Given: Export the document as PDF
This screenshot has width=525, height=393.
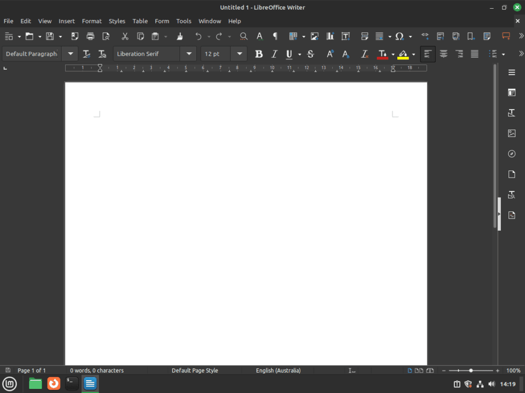Looking at the screenshot, I should click(74, 36).
